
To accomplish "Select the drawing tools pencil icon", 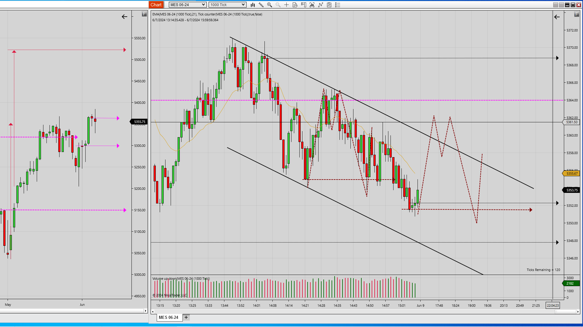I will point(261,5).
